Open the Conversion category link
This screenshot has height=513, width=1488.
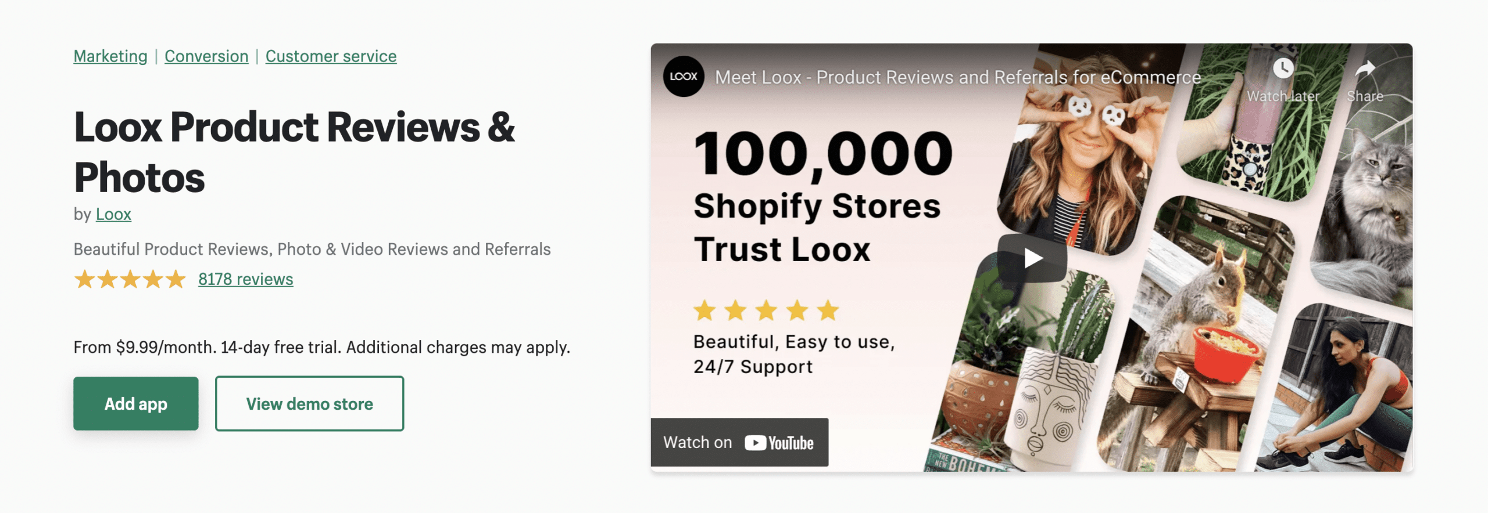click(x=206, y=56)
